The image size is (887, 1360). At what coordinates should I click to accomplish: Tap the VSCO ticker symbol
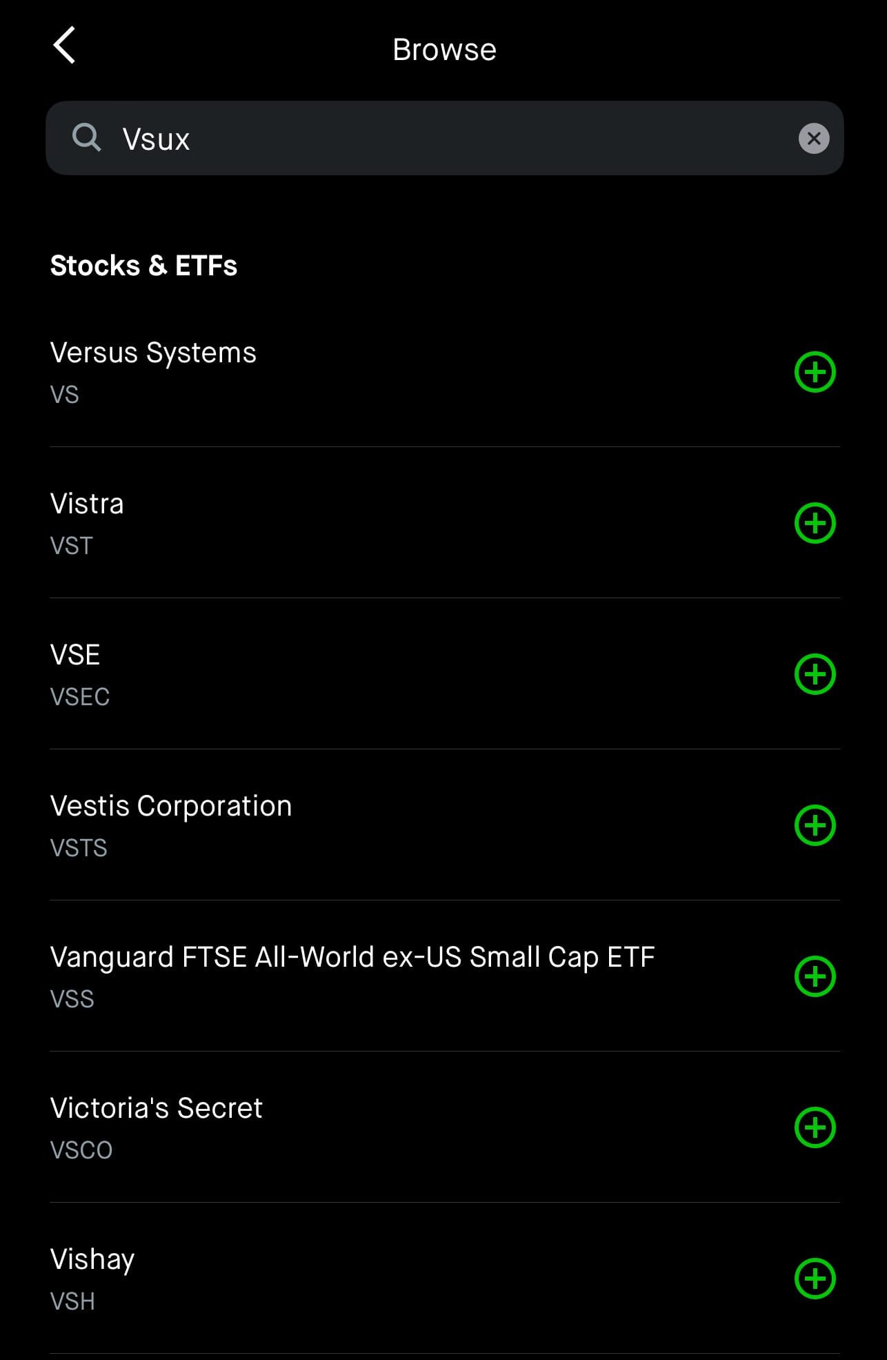tap(81, 1150)
